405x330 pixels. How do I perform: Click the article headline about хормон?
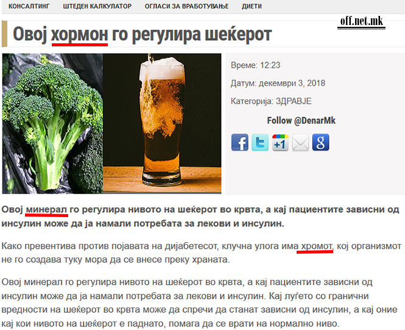pos(142,34)
